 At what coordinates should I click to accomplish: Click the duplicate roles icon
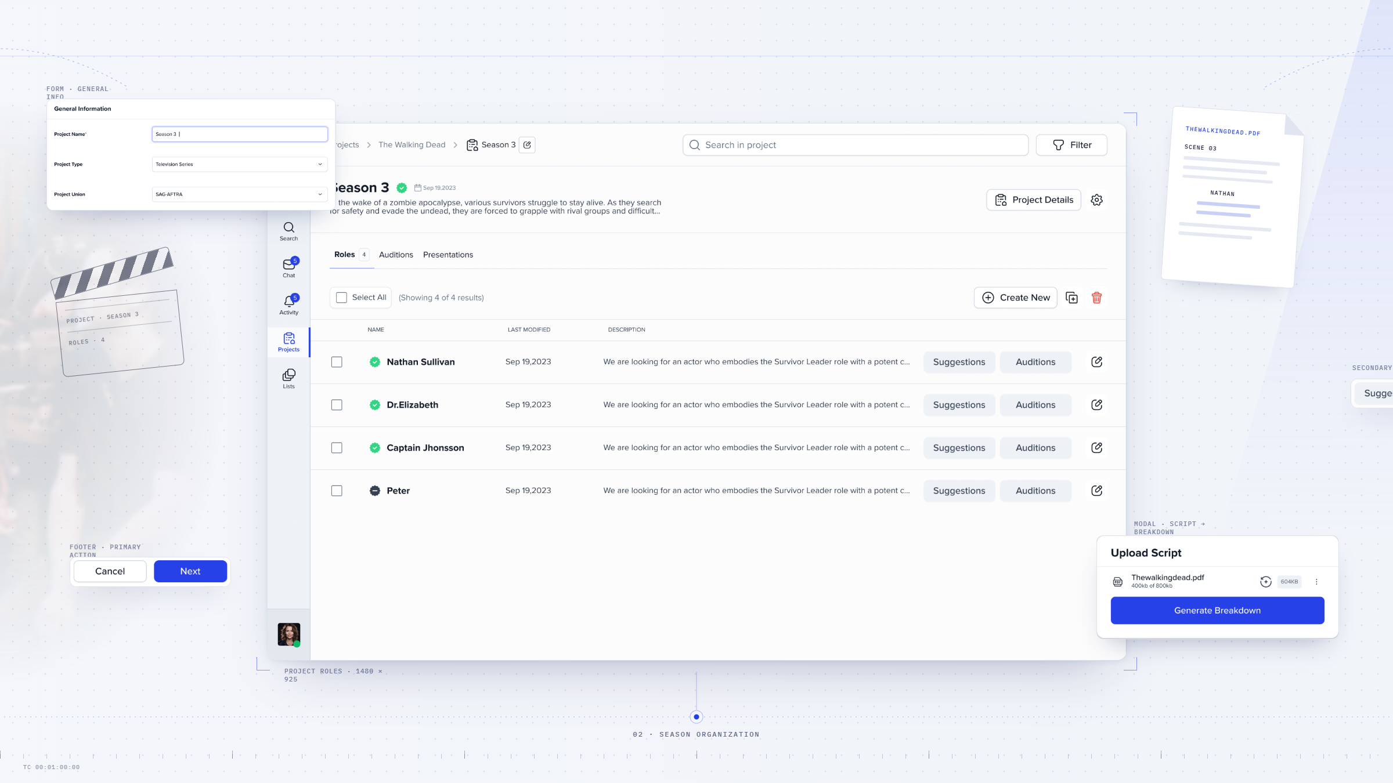pos(1071,298)
